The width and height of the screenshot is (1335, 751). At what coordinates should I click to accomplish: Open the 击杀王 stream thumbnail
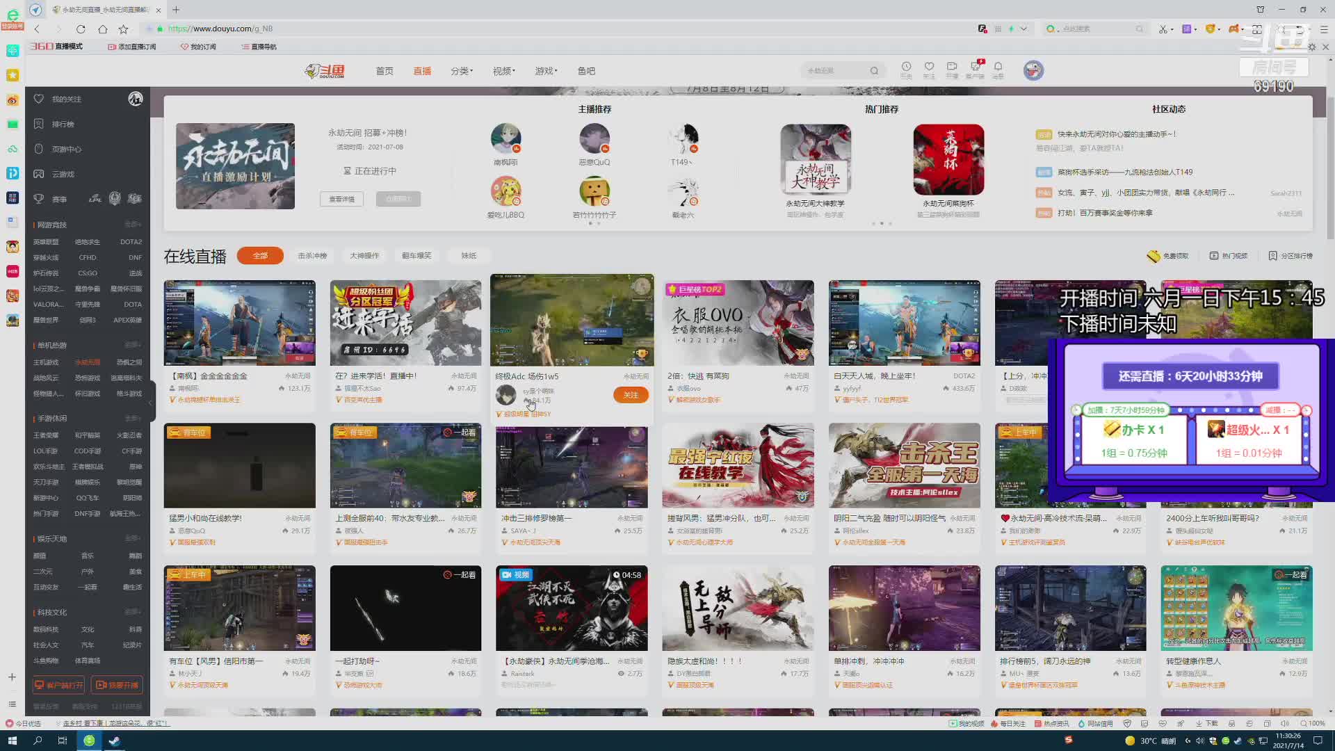[904, 465]
